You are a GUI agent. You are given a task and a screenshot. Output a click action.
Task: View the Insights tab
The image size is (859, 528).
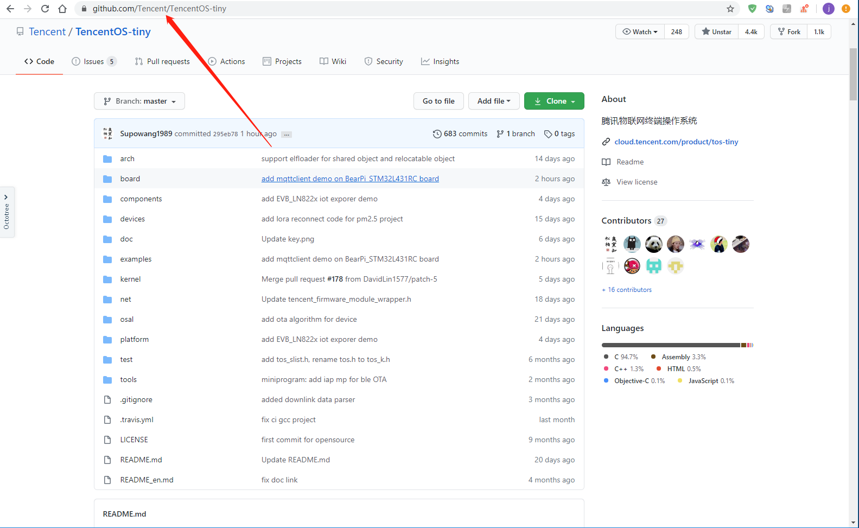click(440, 61)
